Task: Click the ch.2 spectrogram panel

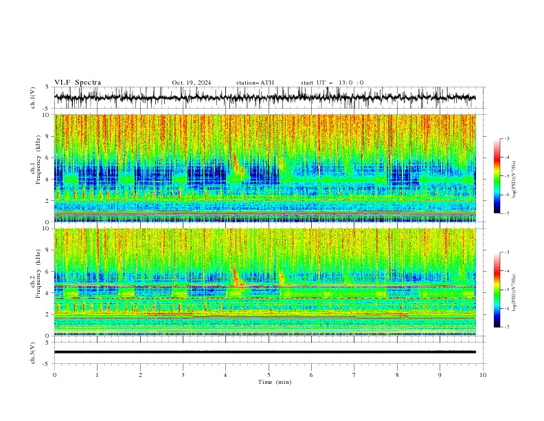Action: (264, 282)
